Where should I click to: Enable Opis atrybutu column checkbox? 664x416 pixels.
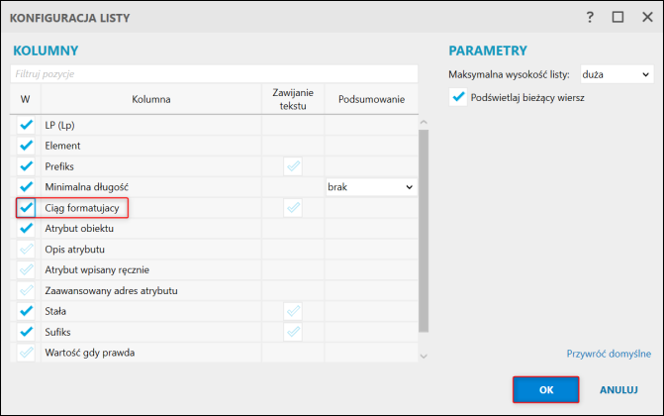coord(26,249)
